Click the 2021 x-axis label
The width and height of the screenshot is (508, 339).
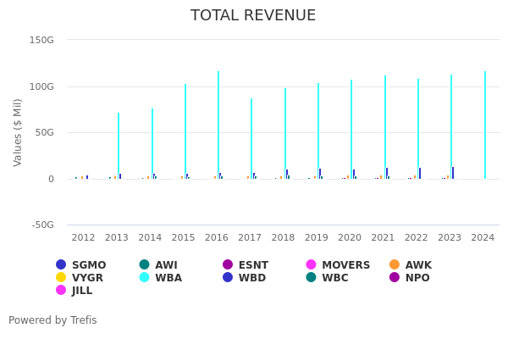coord(383,238)
